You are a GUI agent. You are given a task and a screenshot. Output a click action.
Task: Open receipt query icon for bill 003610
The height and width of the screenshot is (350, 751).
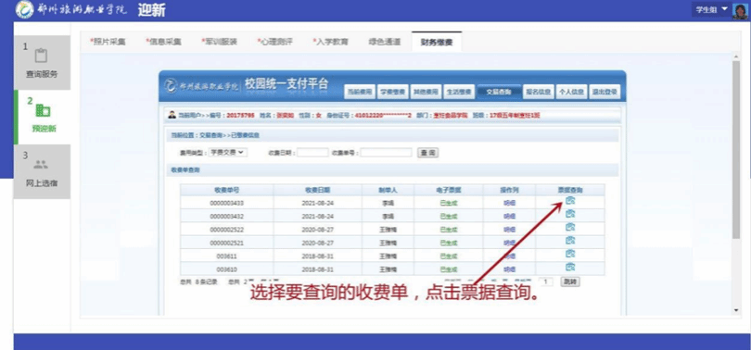tap(569, 267)
